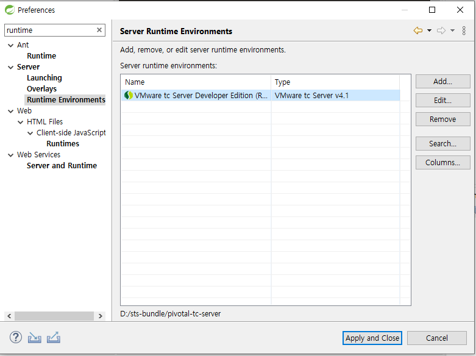The image size is (476, 356).
Task: Click the tree horizontal scrollbar thumb
Action: [54, 316]
